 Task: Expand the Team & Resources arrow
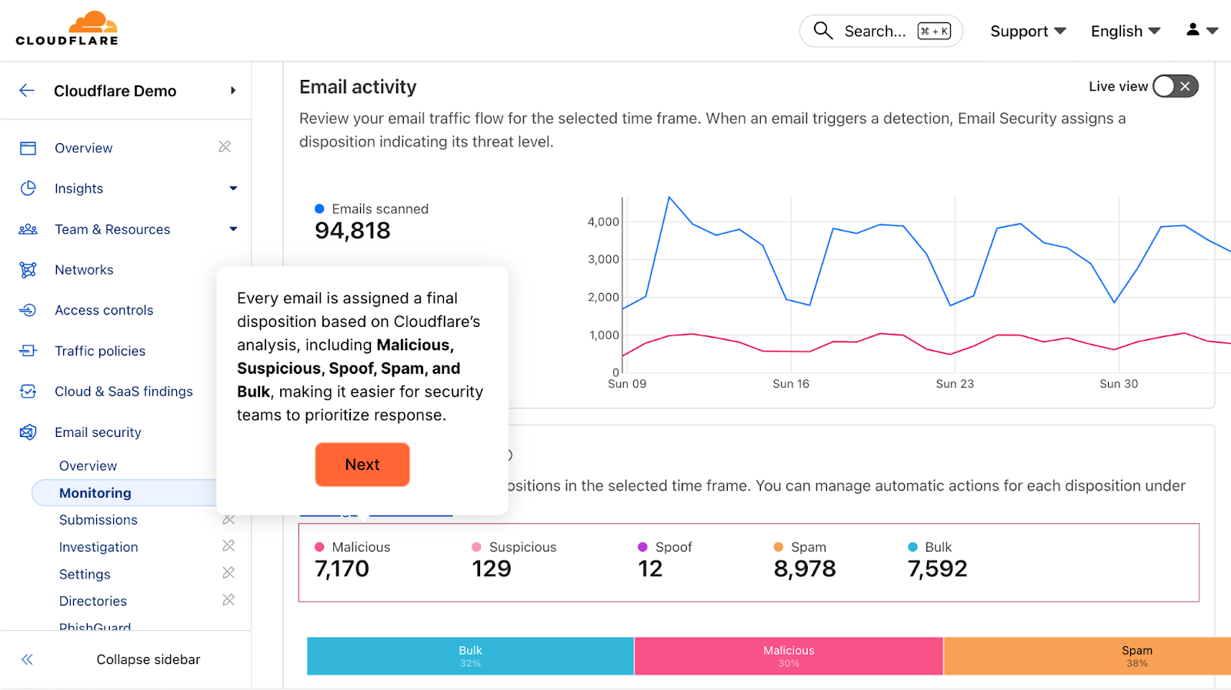pyautogui.click(x=233, y=229)
